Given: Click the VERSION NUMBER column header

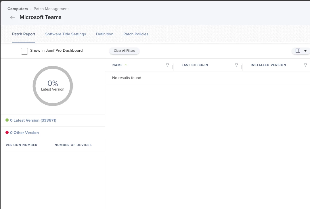Looking at the screenshot, I should (x=21, y=145).
